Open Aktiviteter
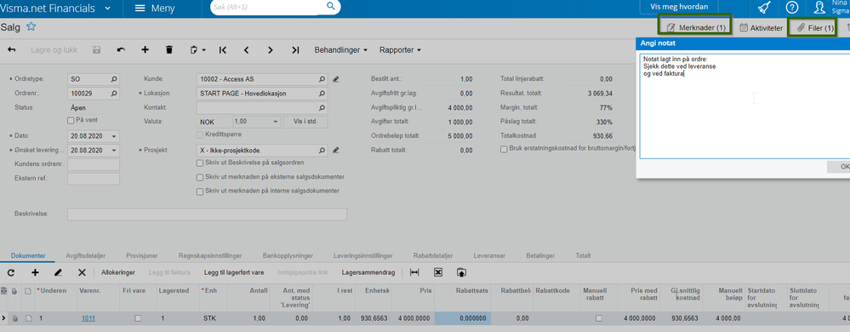850x332 pixels. coord(762,27)
